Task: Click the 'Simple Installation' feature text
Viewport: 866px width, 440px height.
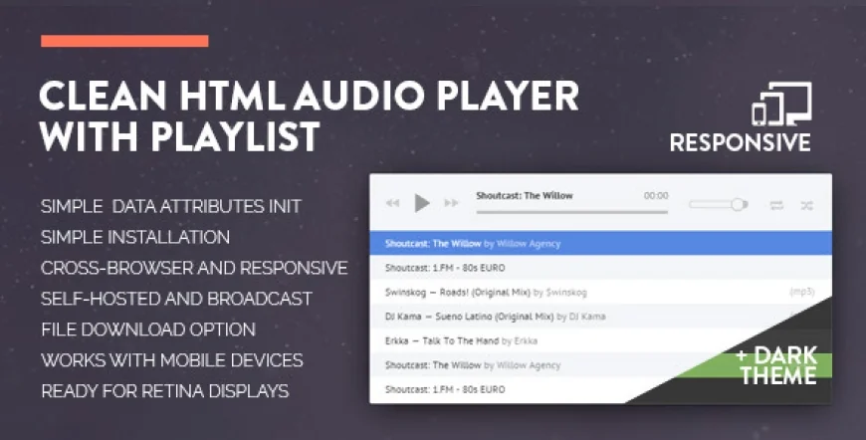Action: [135, 237]
